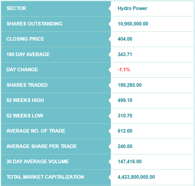Screen dimensions: 195x186
Task: Select the SHARES TRADED label
Action: click(x=27, y=85)
